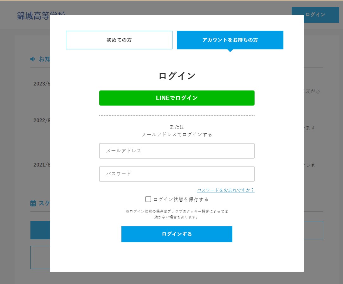The height and width of the screenshot is (284, 343).
Task: Switch to the 初めての方 tab
Action: [119, 40]
